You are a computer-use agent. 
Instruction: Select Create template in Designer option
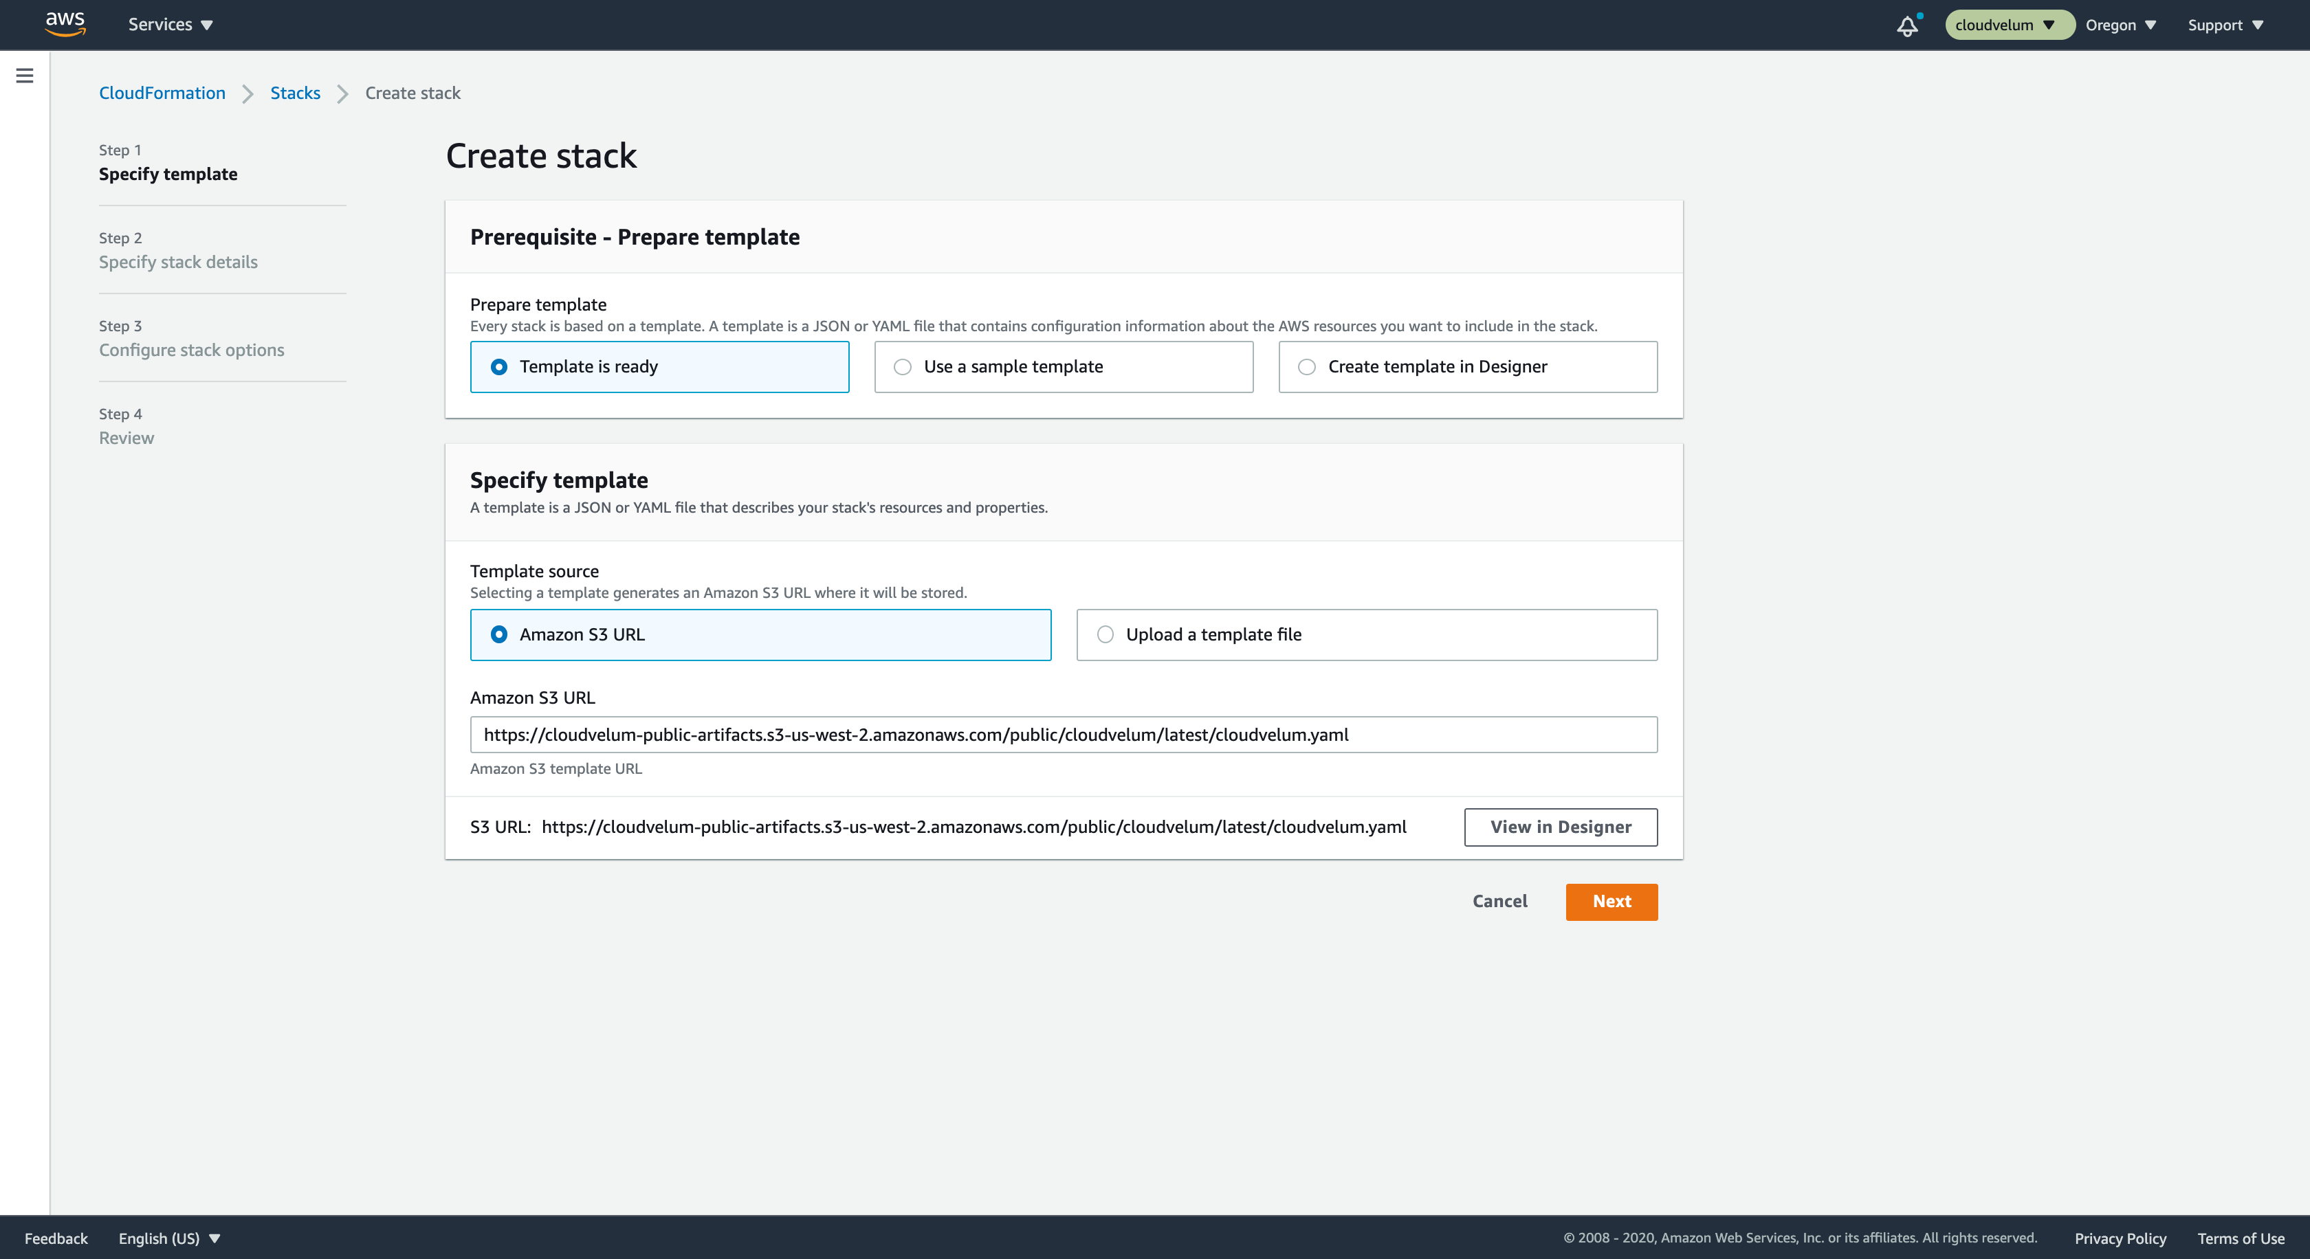click(x=1468, y=366)
